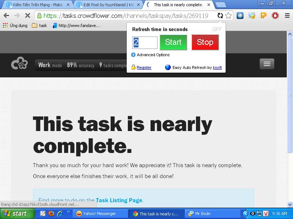293x219 pixels.
Task: Click the red V tray icon
Action: tap(266, 214)
